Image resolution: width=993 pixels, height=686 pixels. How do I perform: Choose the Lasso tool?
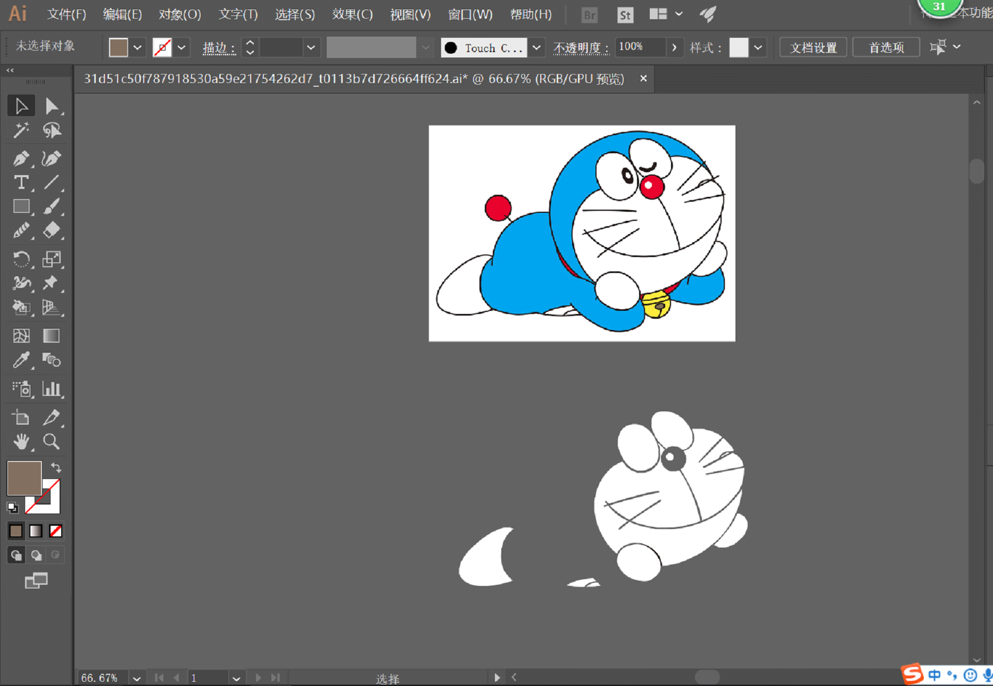click(x=52, y=130)
